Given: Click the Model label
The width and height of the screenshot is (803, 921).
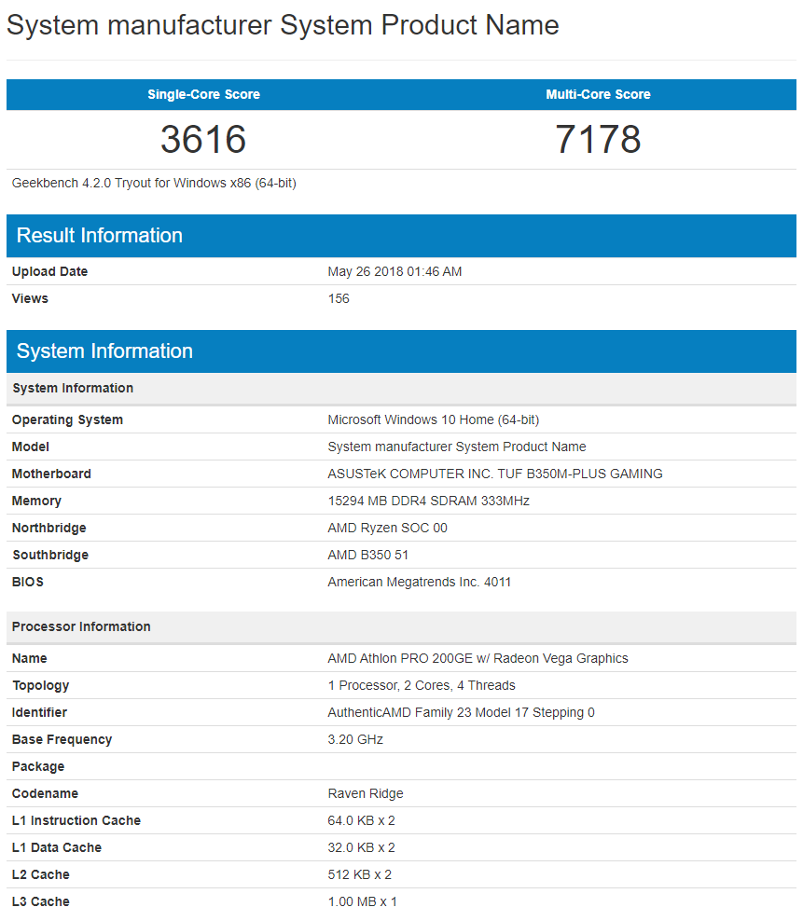Looking at the screenshot, I should pos(31,447).
